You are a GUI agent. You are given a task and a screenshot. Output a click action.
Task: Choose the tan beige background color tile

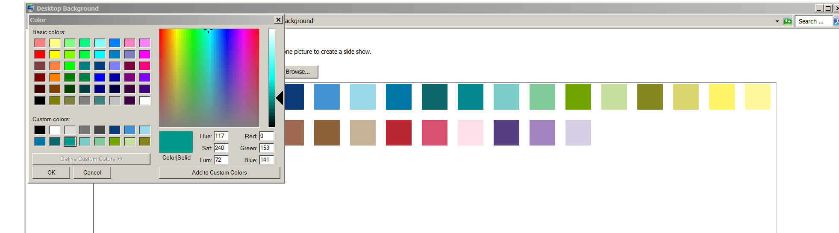coord(362,133)
